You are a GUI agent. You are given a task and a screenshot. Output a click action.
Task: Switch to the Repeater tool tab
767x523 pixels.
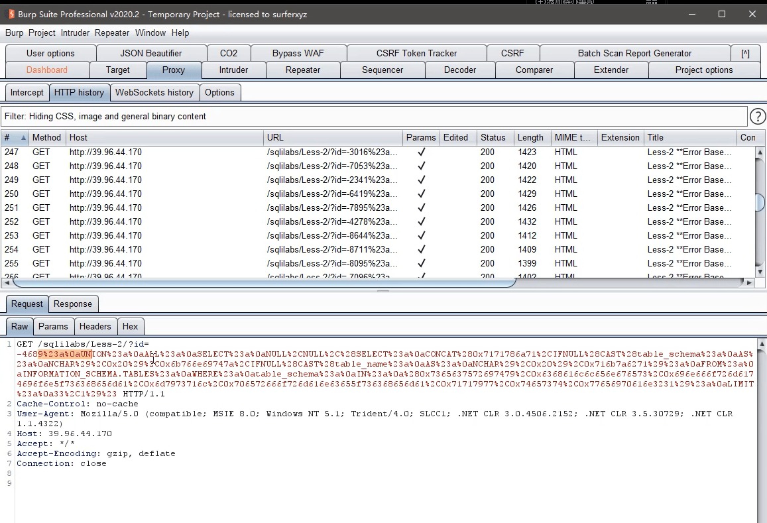[x=303, y=70]
